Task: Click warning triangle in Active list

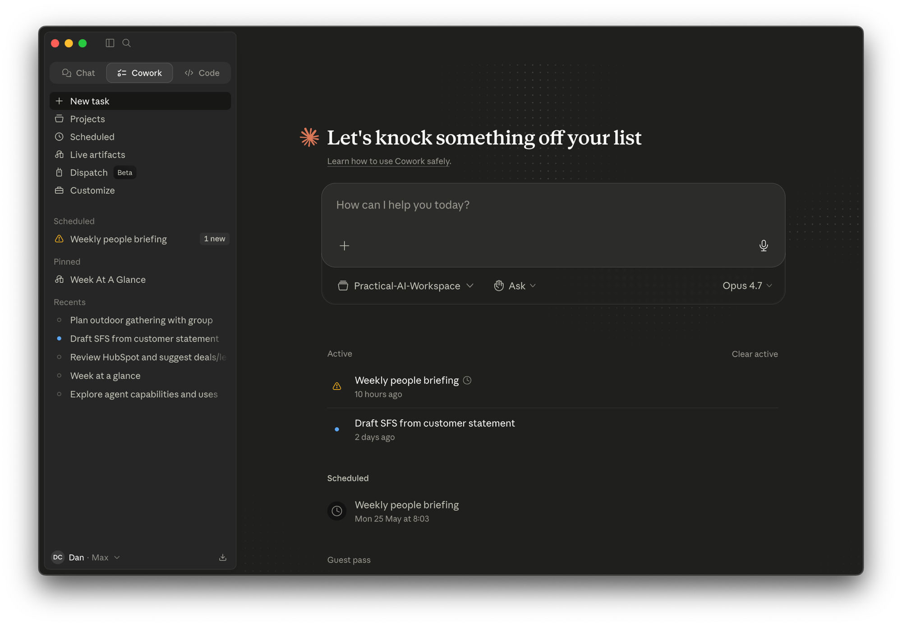Action: (337, 386)
